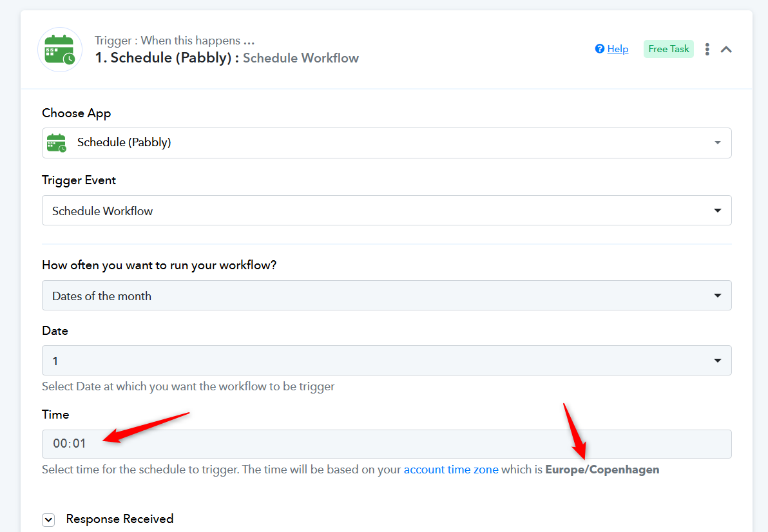Viewport: 768px width, 532px height.
Task: Open the Trigger Event dropdown
Action: (x=387, y=211)
